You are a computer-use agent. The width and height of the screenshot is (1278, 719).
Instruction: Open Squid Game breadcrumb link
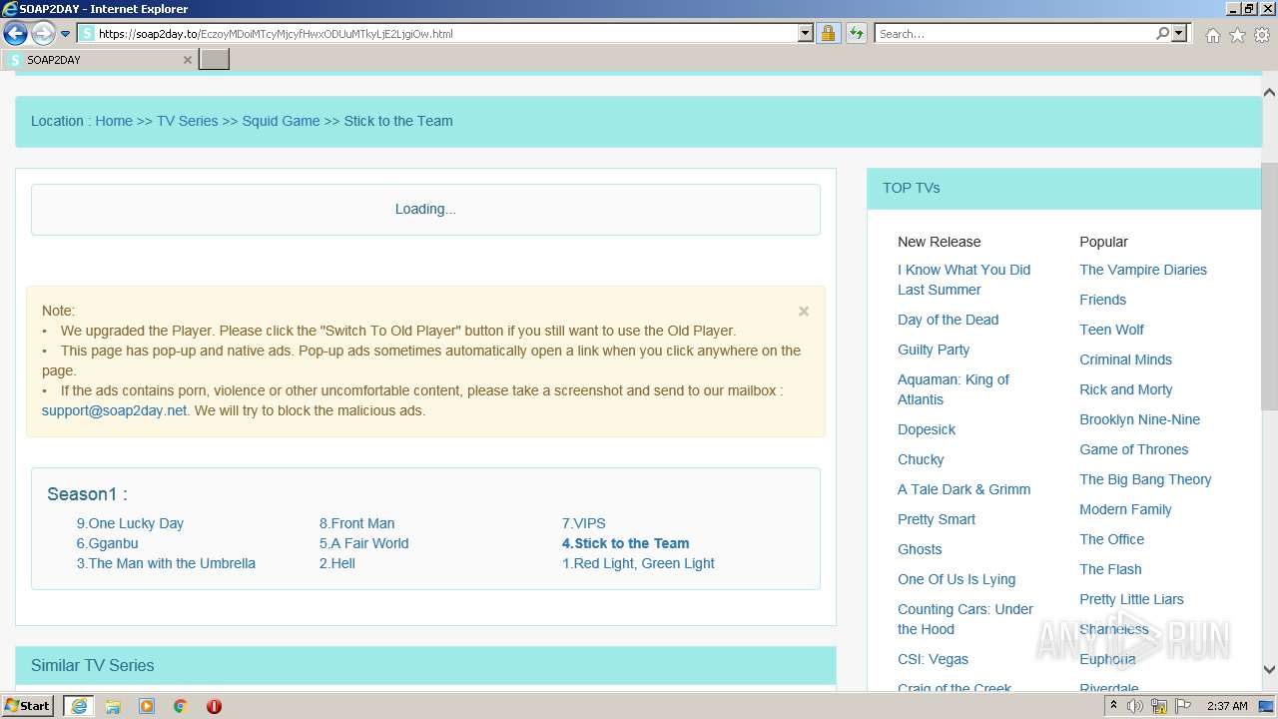[281, 121]
